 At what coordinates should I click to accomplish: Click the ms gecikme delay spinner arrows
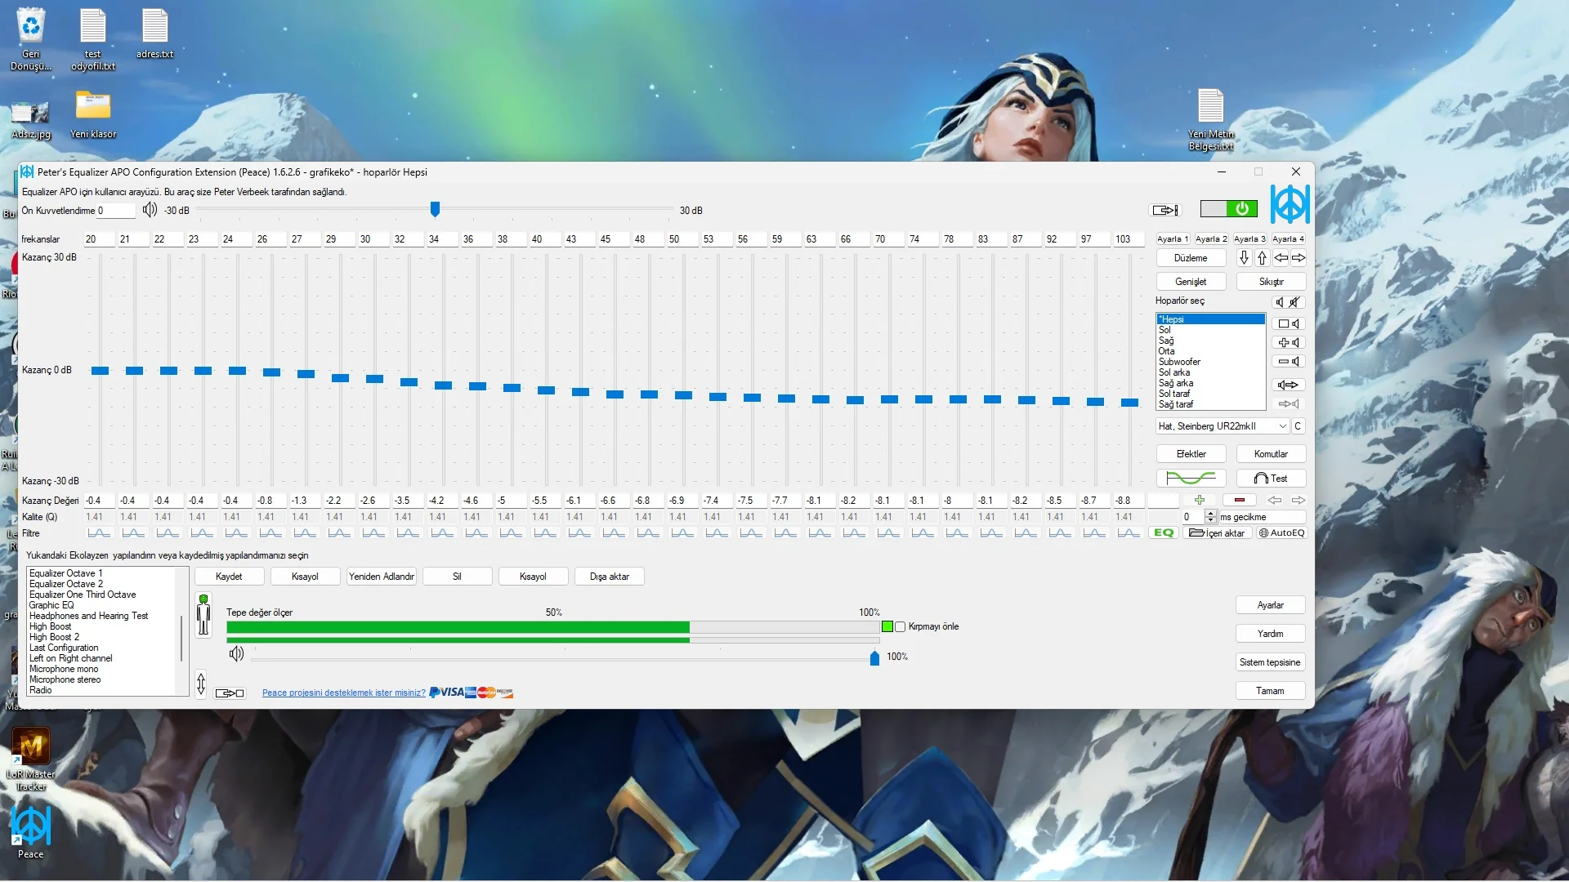[x=1211, y=517]
